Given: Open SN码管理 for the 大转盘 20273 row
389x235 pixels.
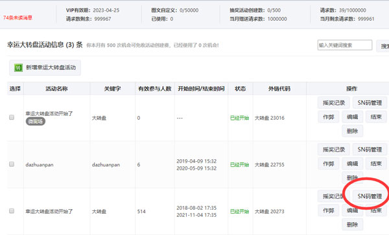Looking at the screenshot, I should (370, 196).
